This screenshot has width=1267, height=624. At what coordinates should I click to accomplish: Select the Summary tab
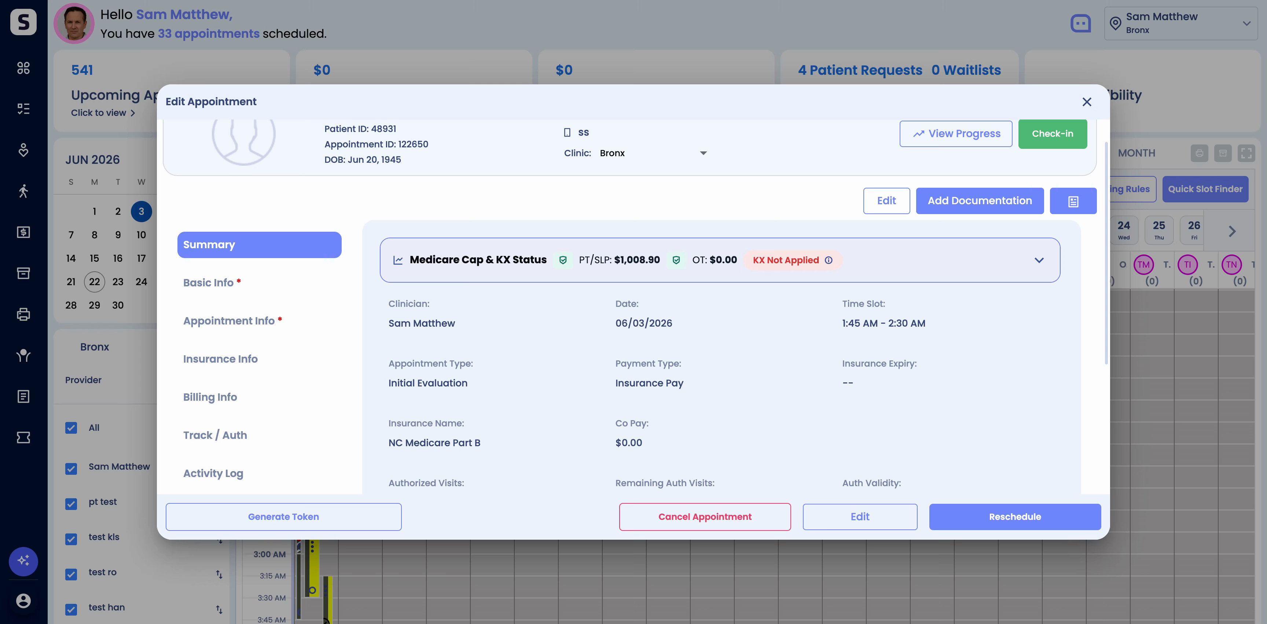click(x=259, y=245)
